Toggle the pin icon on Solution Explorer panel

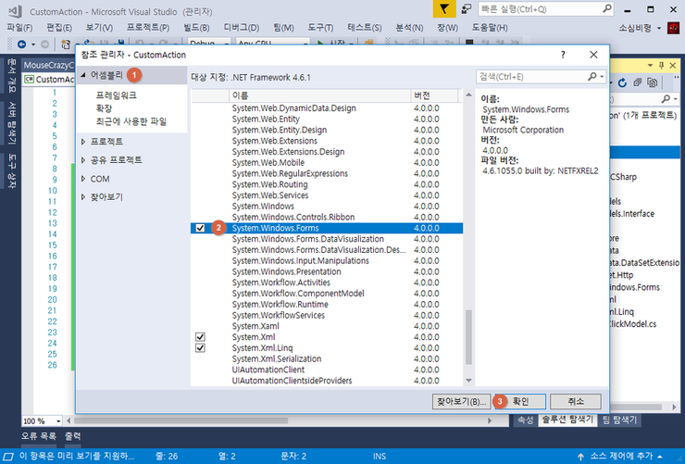(662, 66)
